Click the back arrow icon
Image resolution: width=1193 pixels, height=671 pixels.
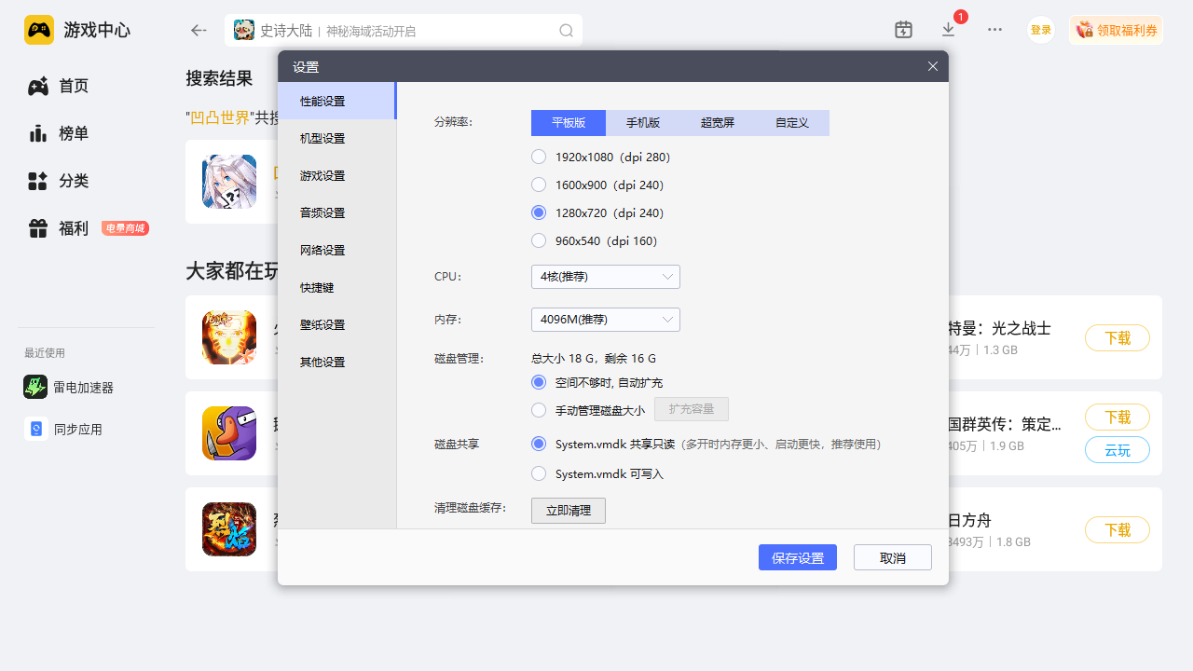[199, 31]
